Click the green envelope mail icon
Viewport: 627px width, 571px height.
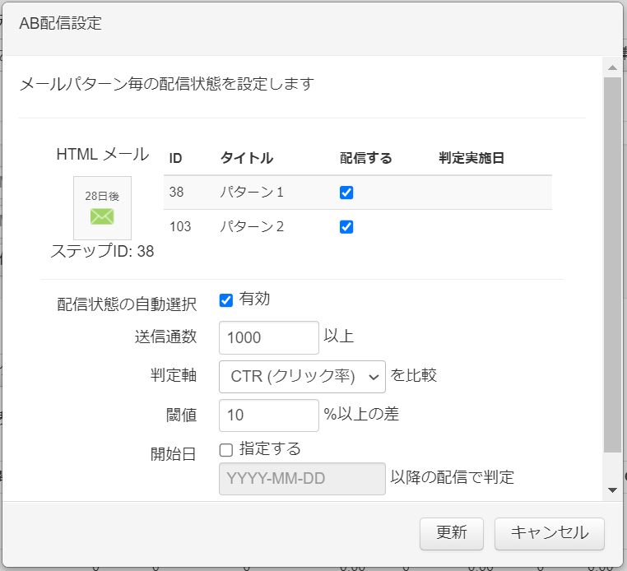(x=102, y=216)
